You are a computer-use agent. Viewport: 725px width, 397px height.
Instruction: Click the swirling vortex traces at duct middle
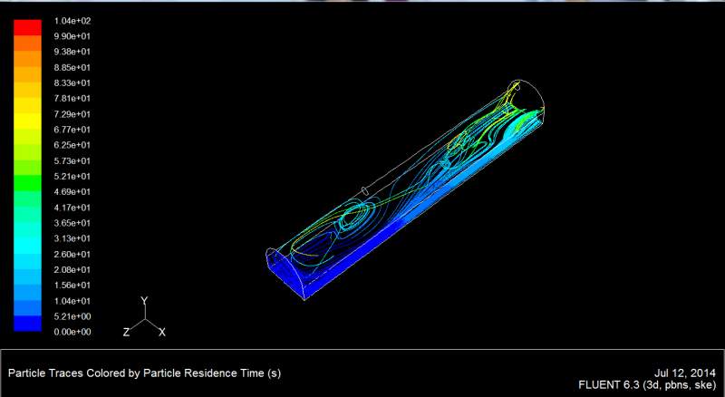[x=354, y=216]
